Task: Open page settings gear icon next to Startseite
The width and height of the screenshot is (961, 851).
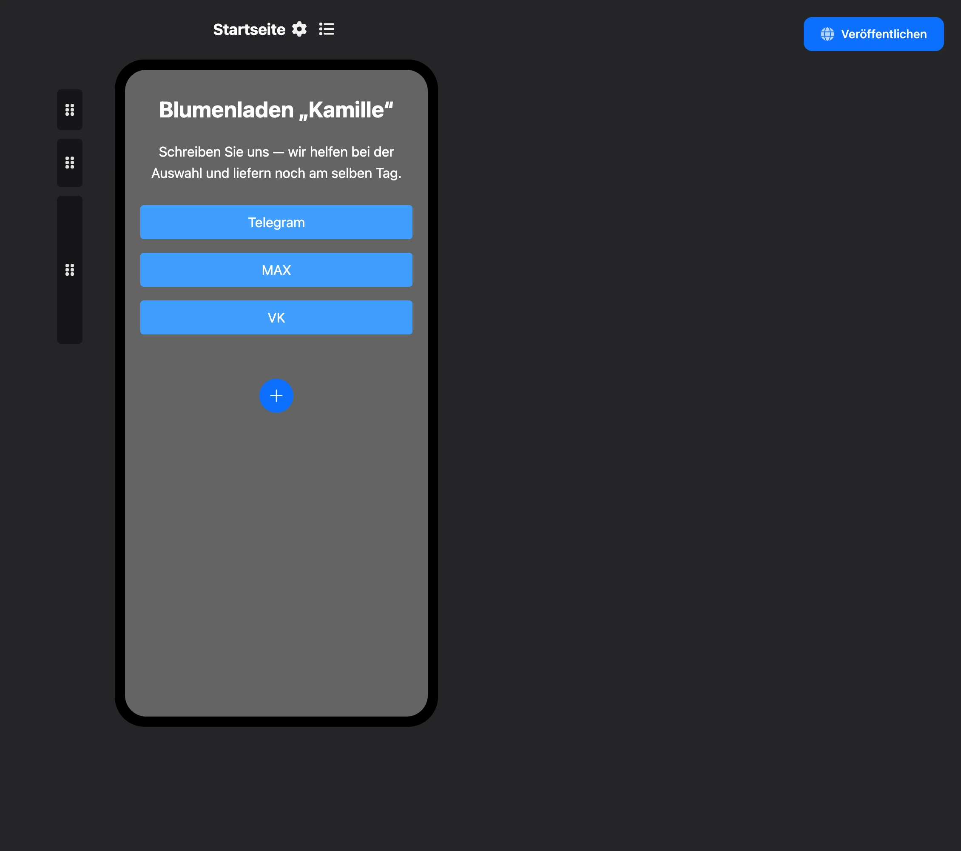Action: [299, 29]
